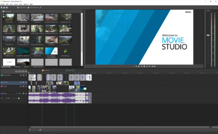
Task: Click the Add Media button
Action: [x=7, y=11]
